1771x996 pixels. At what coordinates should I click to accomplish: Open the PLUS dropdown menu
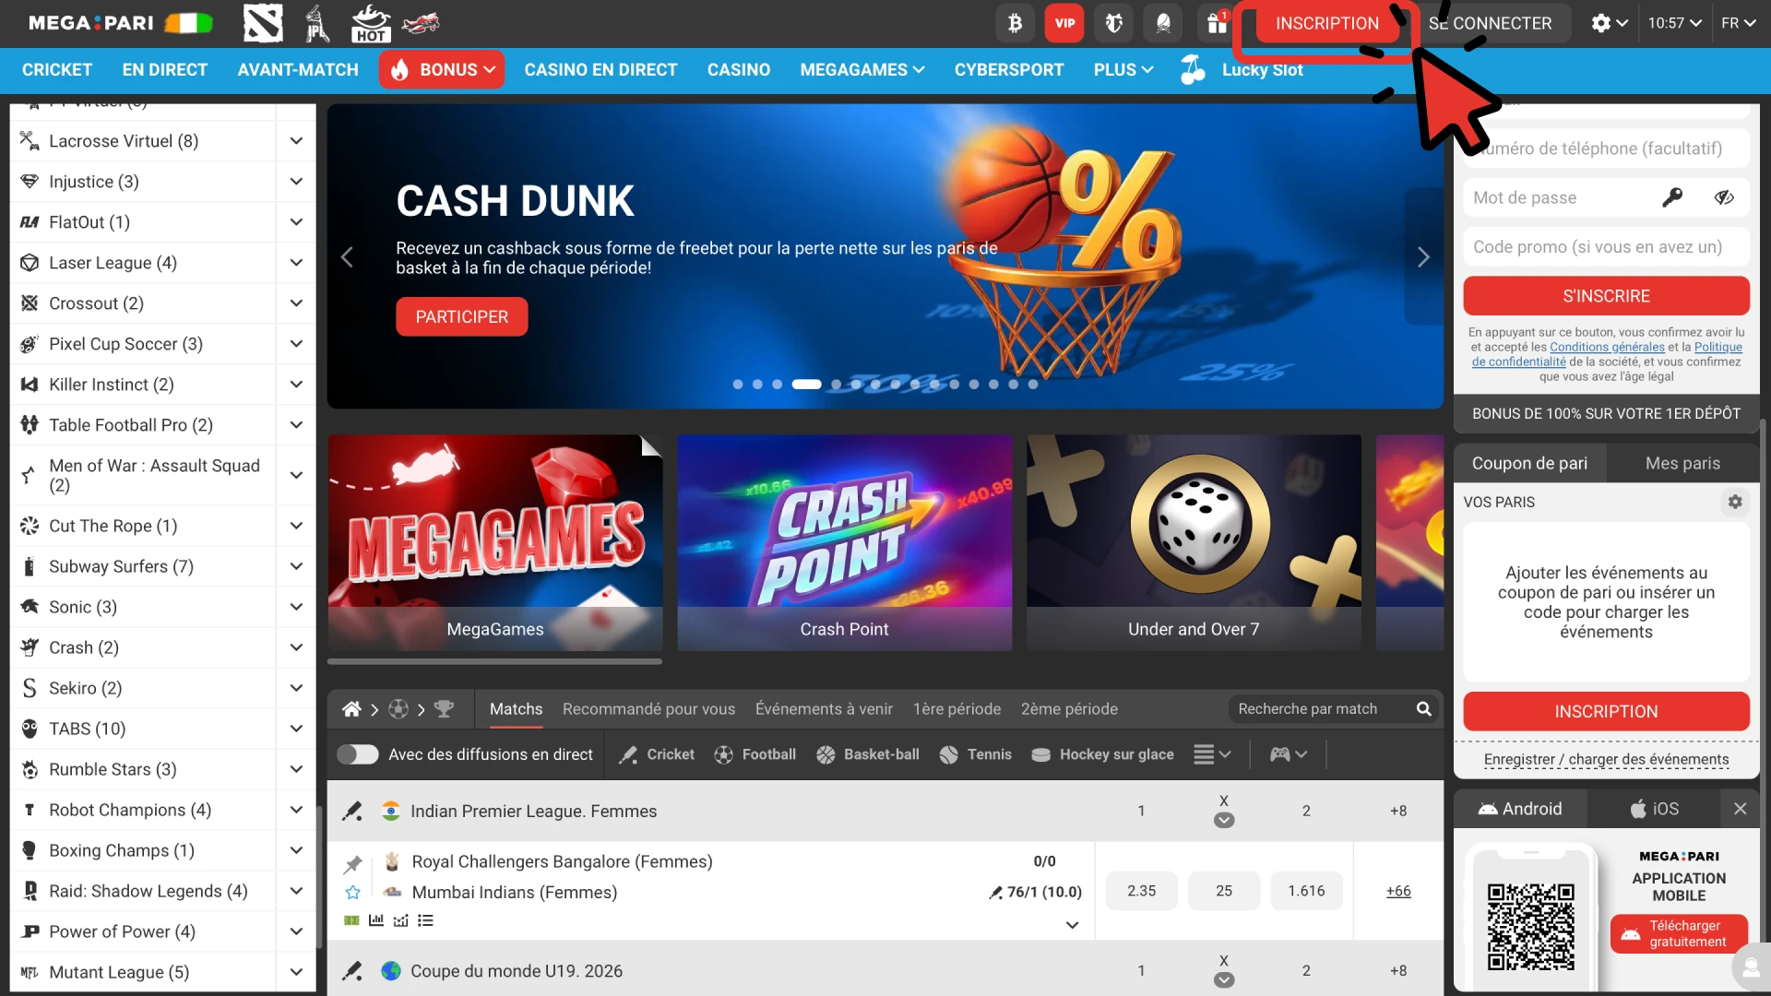click(1123, 70)
